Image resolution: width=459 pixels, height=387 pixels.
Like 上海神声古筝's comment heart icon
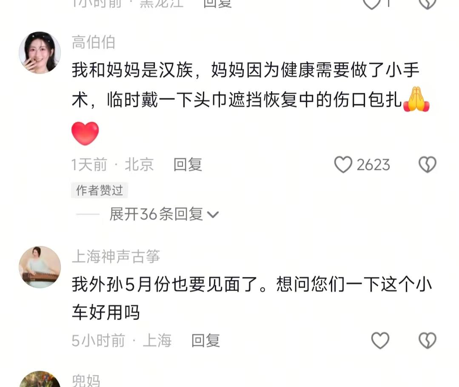(x=380, y=341)
